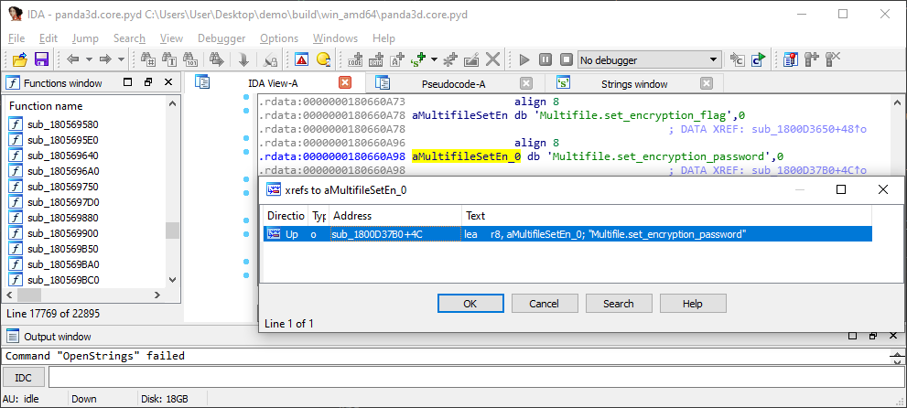This screenshot has width=907, height=408.
Task: Click Help in the xrefs dialog
Action: coord(693,304)
